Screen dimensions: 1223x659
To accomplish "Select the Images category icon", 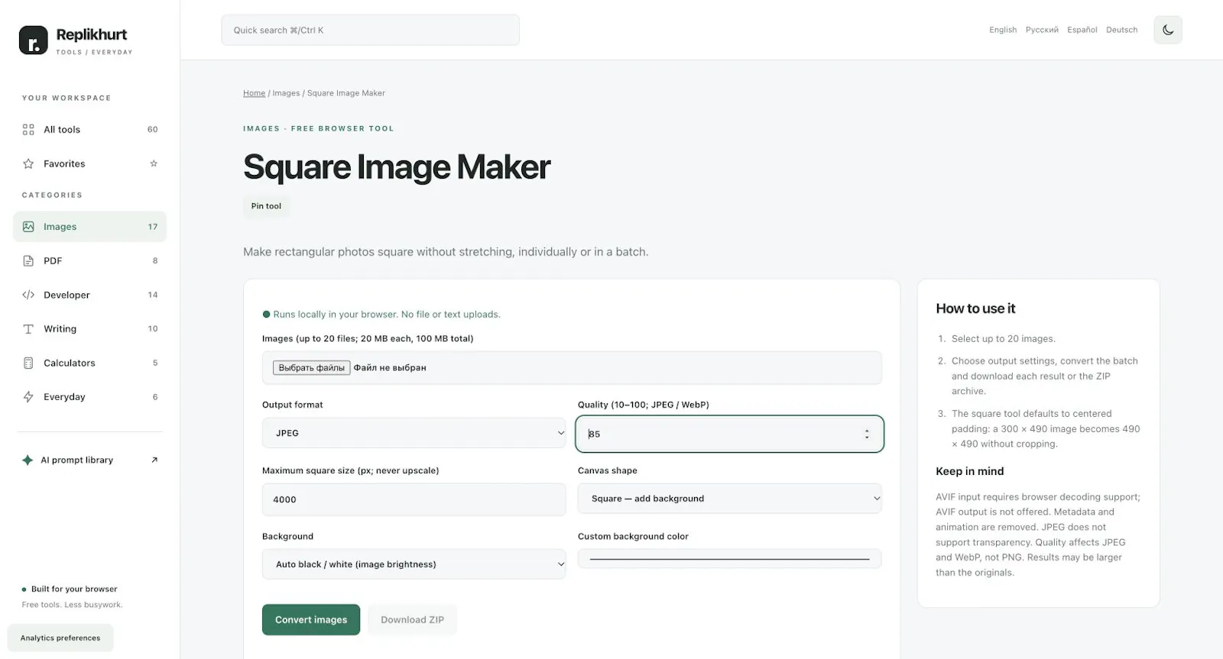I will pos(28,227).
